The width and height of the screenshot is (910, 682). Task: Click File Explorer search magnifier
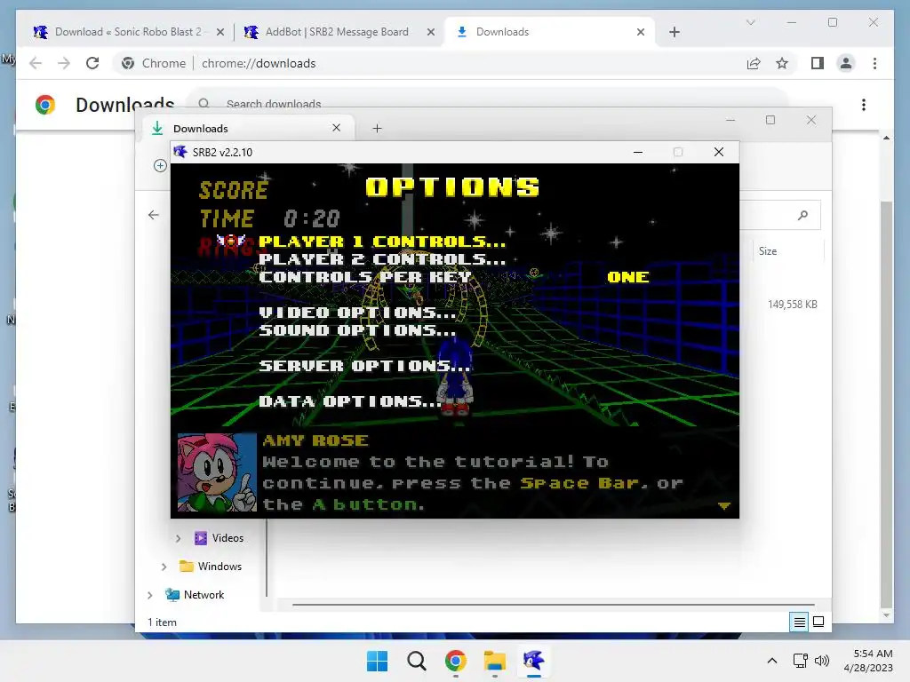802,215
